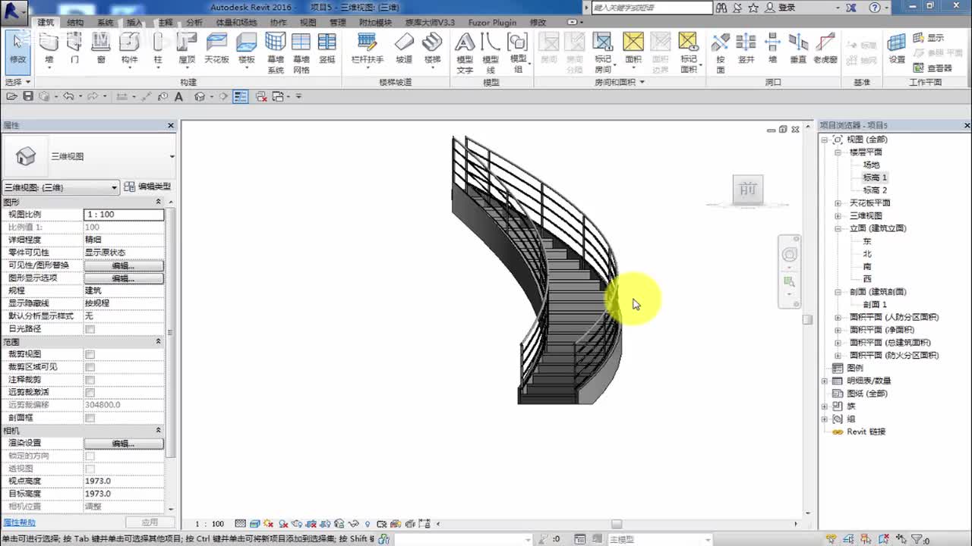
Task: Expand the 天花板平面 tree node
Action: pyautogui.click(x=838, y=203)
